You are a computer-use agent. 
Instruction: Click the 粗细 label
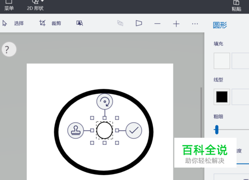coord(218,116)
